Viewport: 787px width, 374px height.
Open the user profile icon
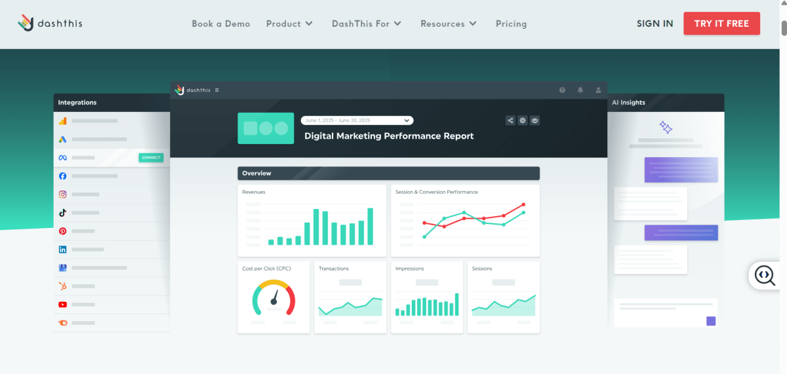click(598, 90)
